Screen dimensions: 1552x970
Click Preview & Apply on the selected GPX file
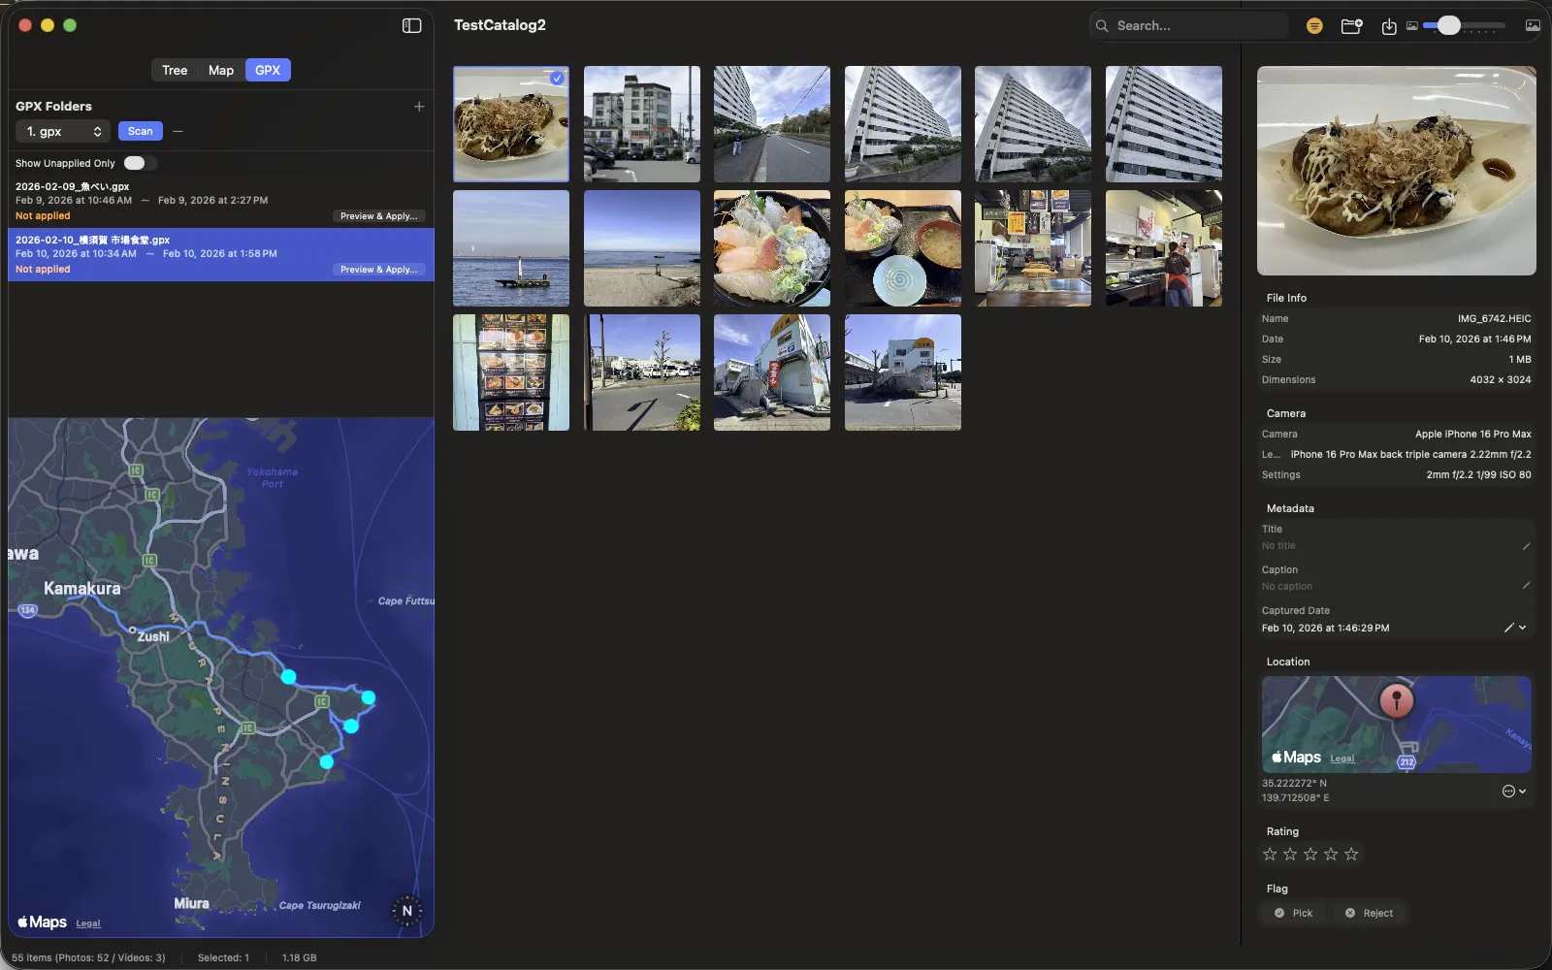378,269
